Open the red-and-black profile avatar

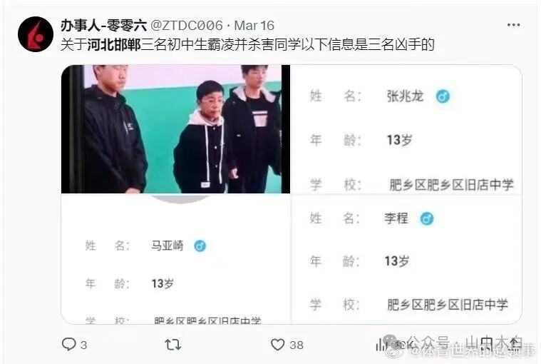36,34
